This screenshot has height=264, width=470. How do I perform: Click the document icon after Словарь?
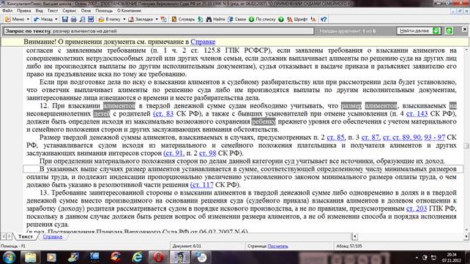tap(201, 19)
